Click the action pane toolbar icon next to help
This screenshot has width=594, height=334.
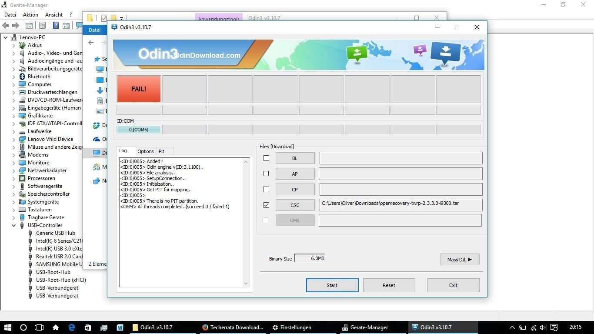click(x=66, y=26)
